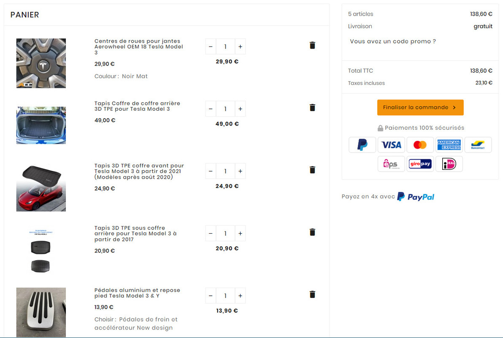Delete the front trunk mat item
This screenshot has height=338, width=503.
pos(312,170)
